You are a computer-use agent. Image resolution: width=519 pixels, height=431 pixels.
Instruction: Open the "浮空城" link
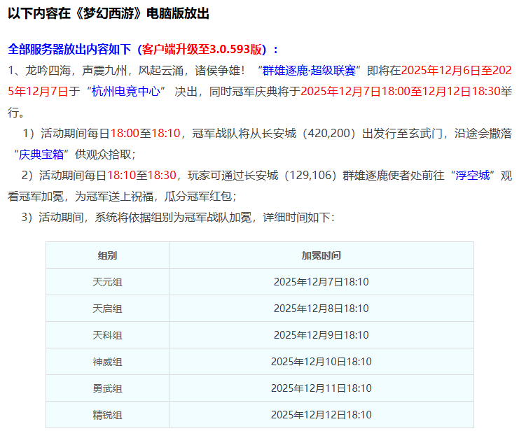471,175
